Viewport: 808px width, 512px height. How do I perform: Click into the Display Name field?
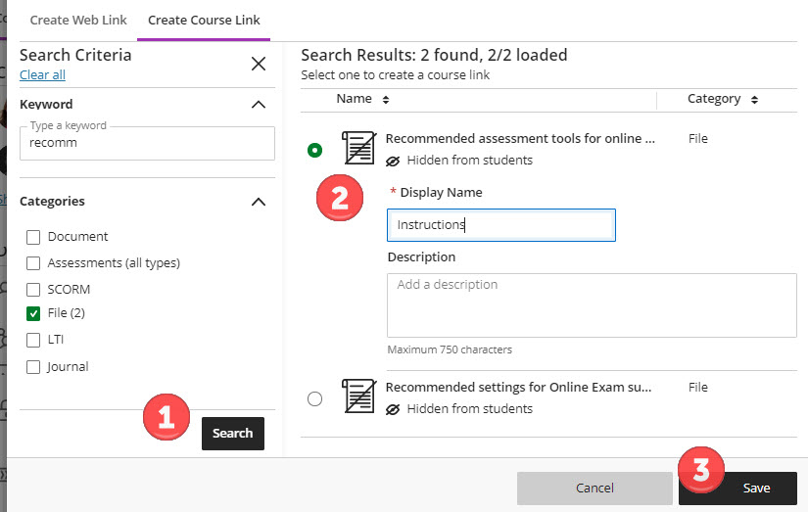(x=500, y=225)
